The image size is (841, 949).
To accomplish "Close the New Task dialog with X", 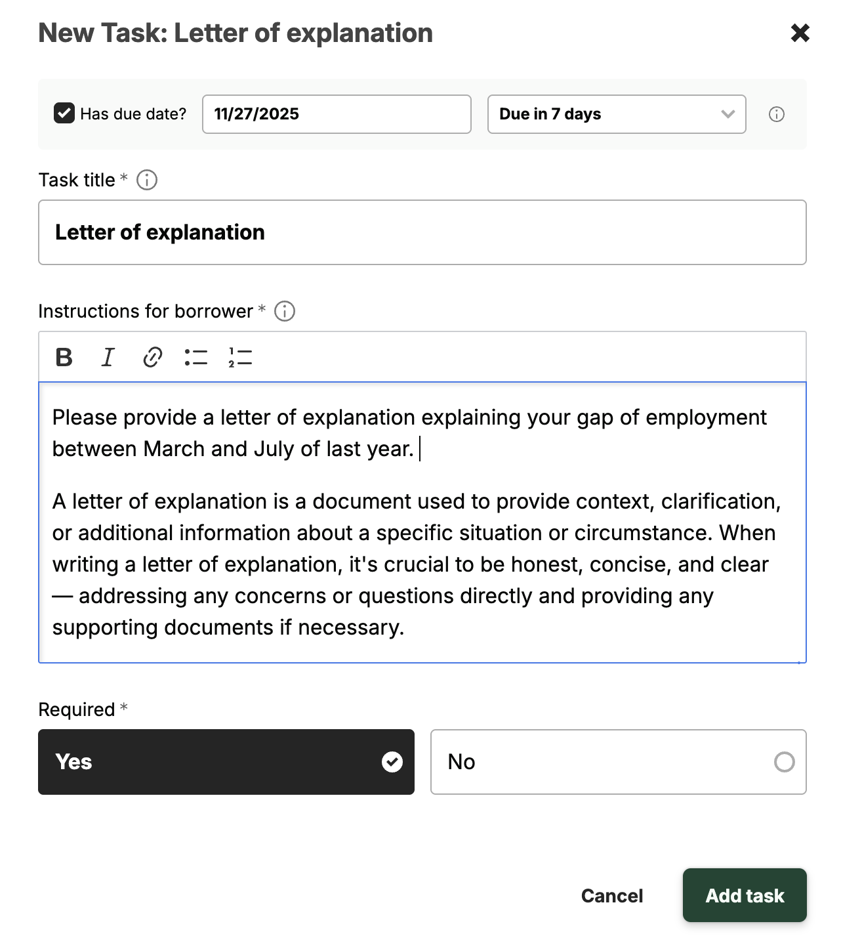I will point(800,33).
